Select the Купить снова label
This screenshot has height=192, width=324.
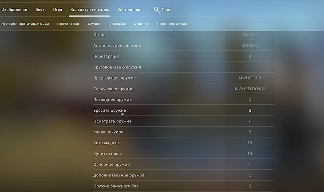point(107,154)
